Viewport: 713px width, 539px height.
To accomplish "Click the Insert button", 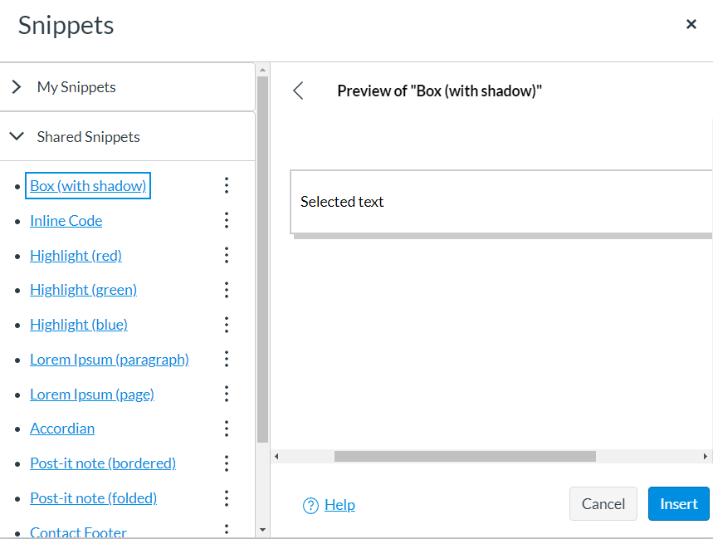I will point(678,503).
